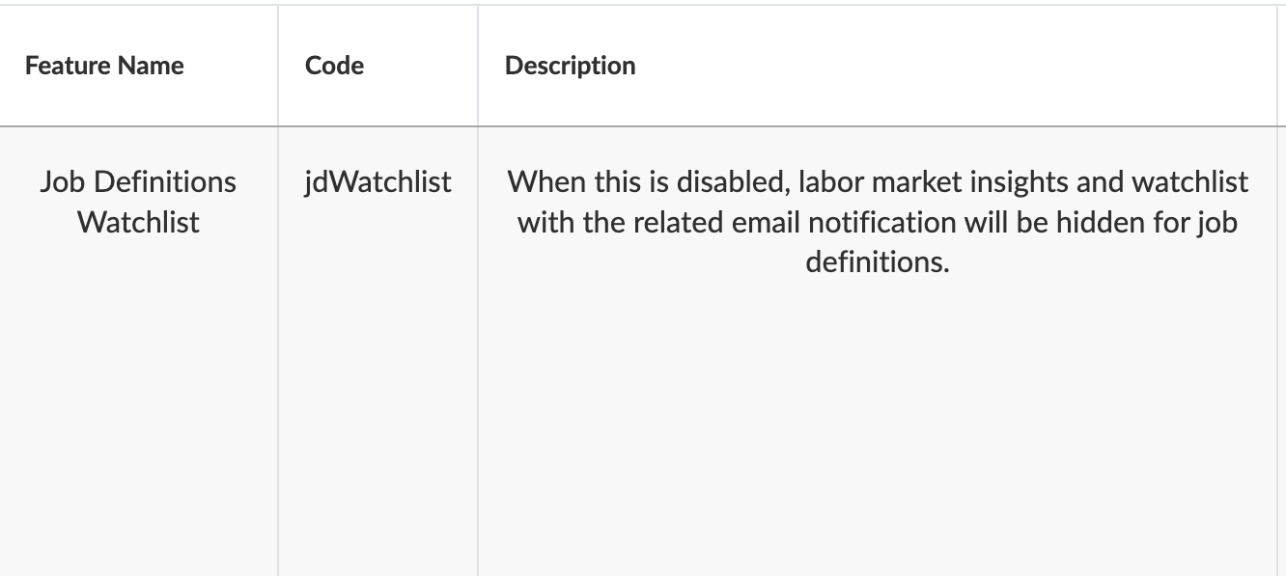1286x576 pixels.
Task: Click 'When this is' at description start
Action: (573, 181)
